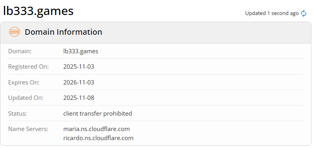Click the "Updated 1 second ago" text
The width and height of the screenshot is (315, 148).
click(x=272, y=13)
